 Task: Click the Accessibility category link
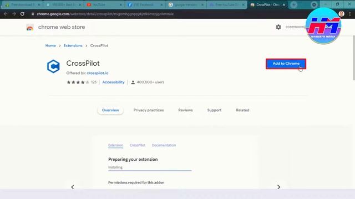(x=113, y=82)
